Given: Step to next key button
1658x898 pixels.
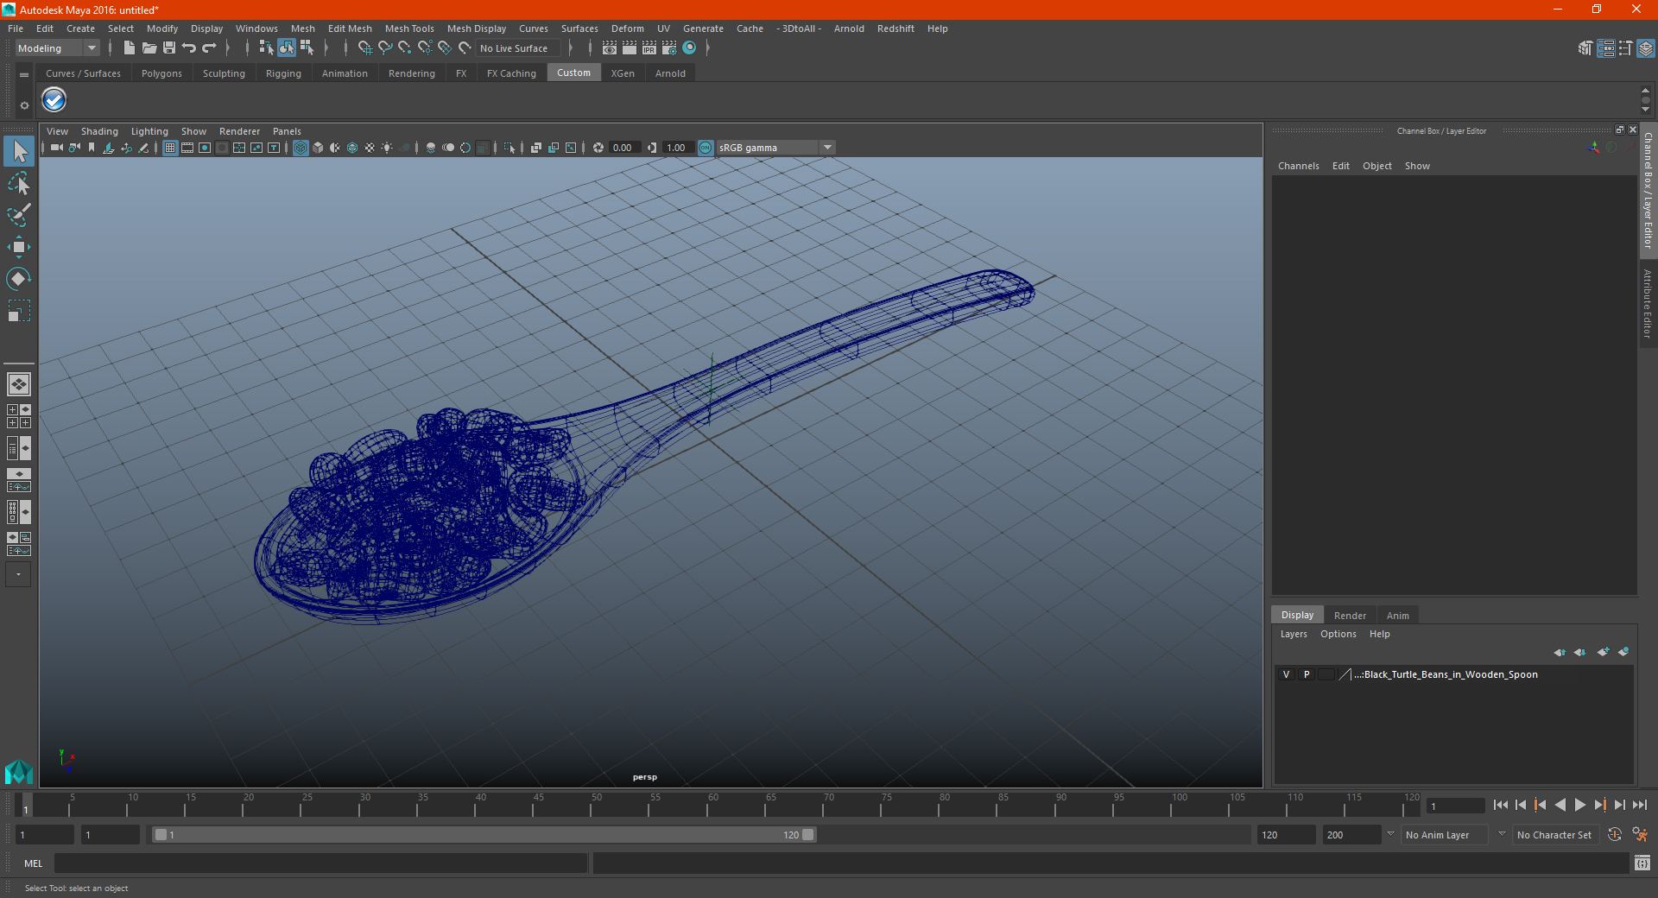Looking at the screenshot, I should (x=1600, y=805).
